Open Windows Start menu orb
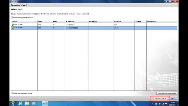The image size is (188, 106). [x=13, y=103]
